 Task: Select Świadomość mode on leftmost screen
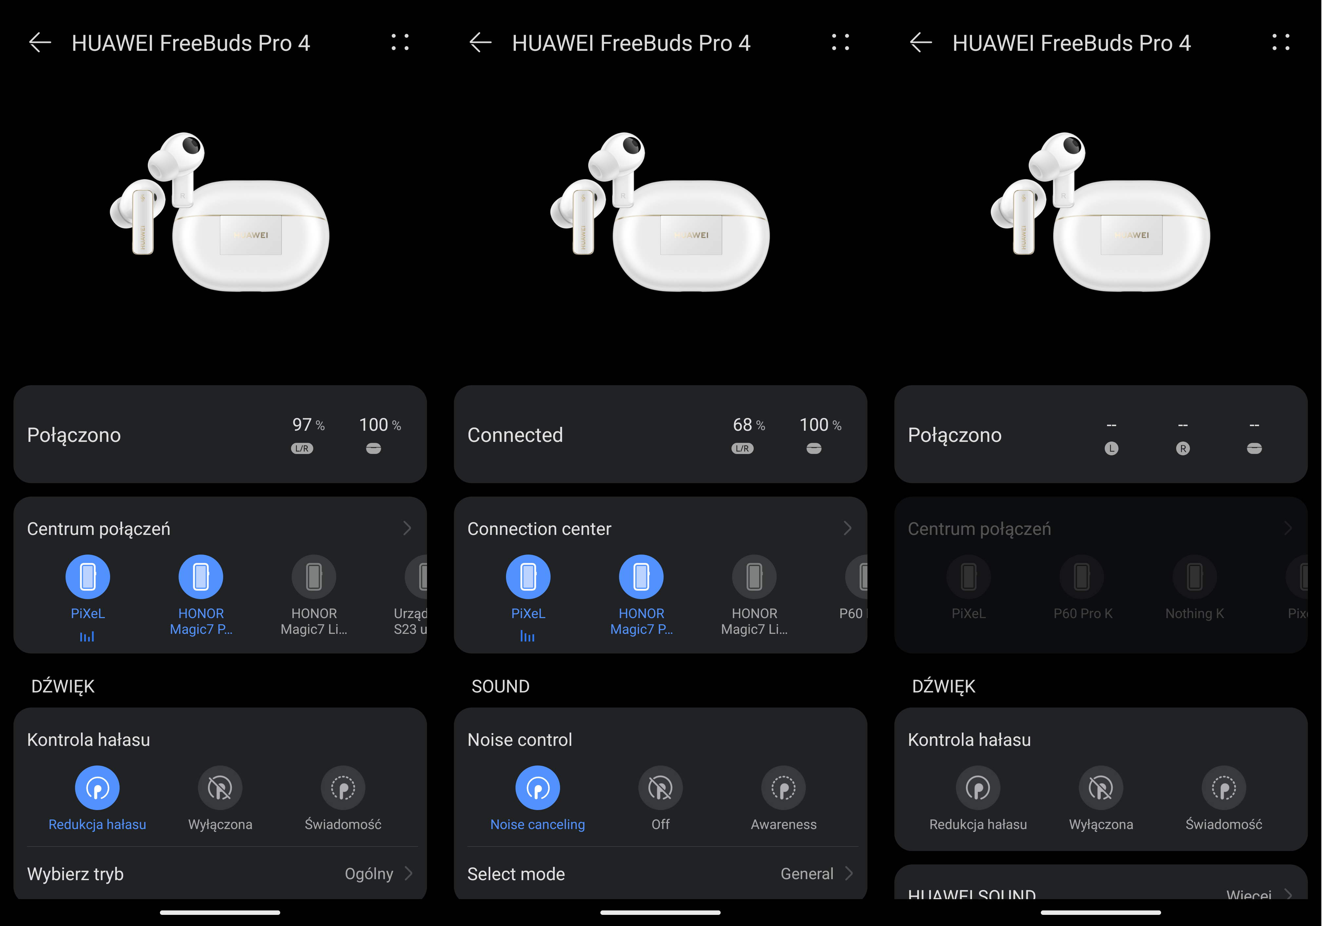[342, 788]
